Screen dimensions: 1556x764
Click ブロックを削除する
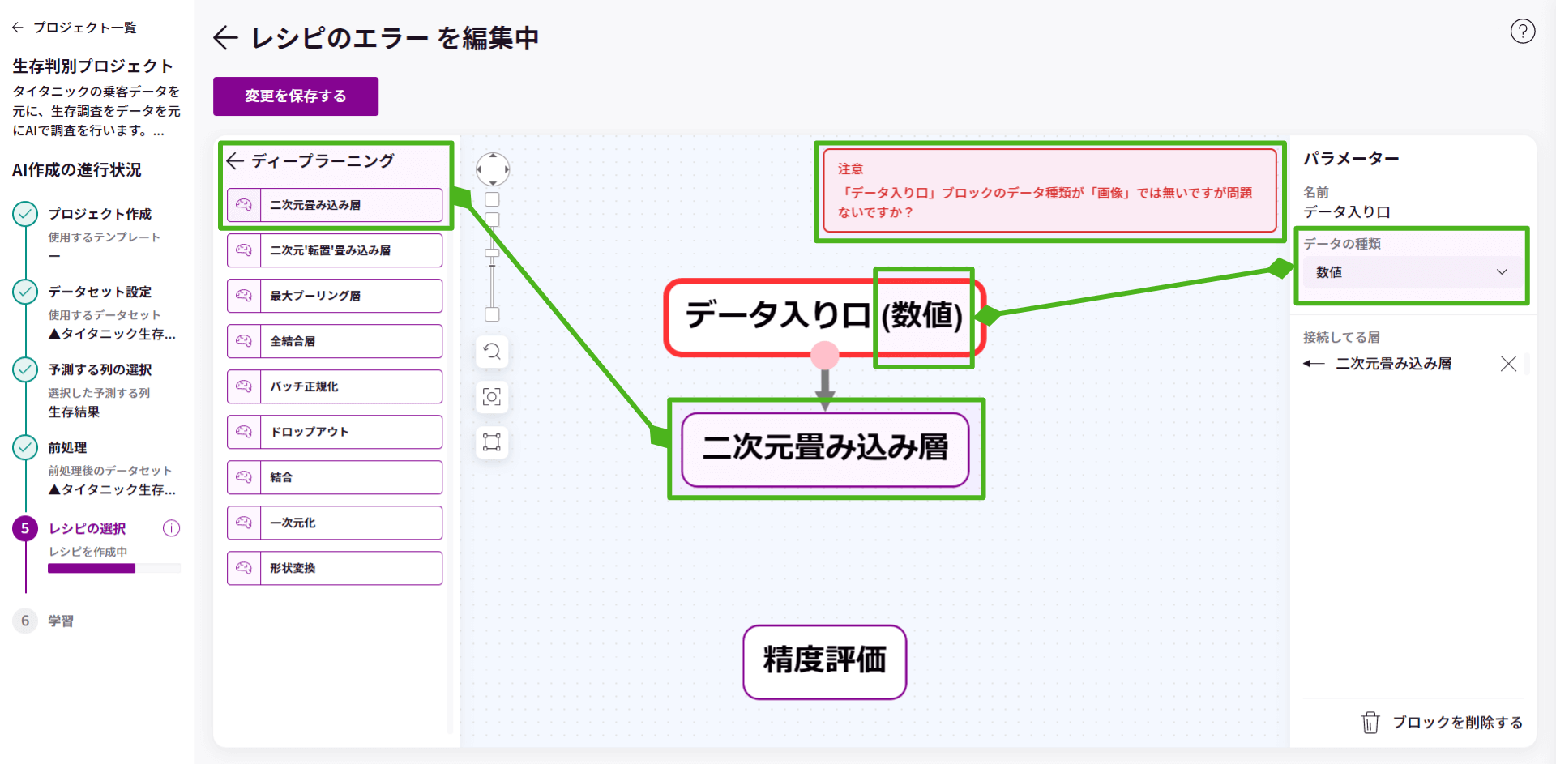point(1457,722)
